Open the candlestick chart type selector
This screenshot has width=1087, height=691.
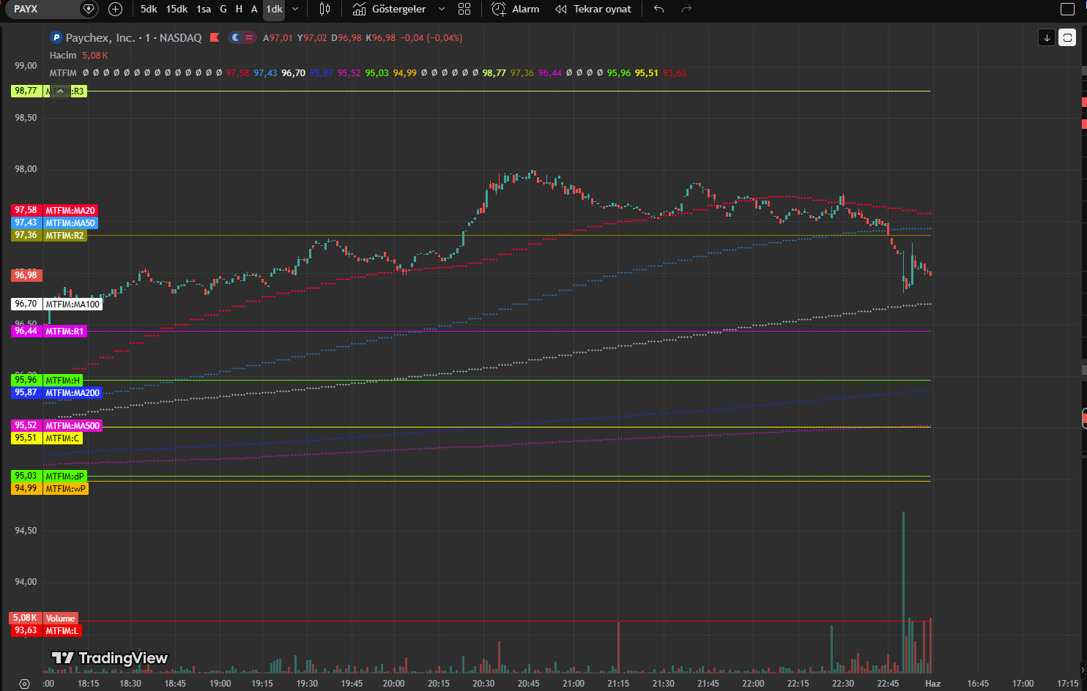324,10
